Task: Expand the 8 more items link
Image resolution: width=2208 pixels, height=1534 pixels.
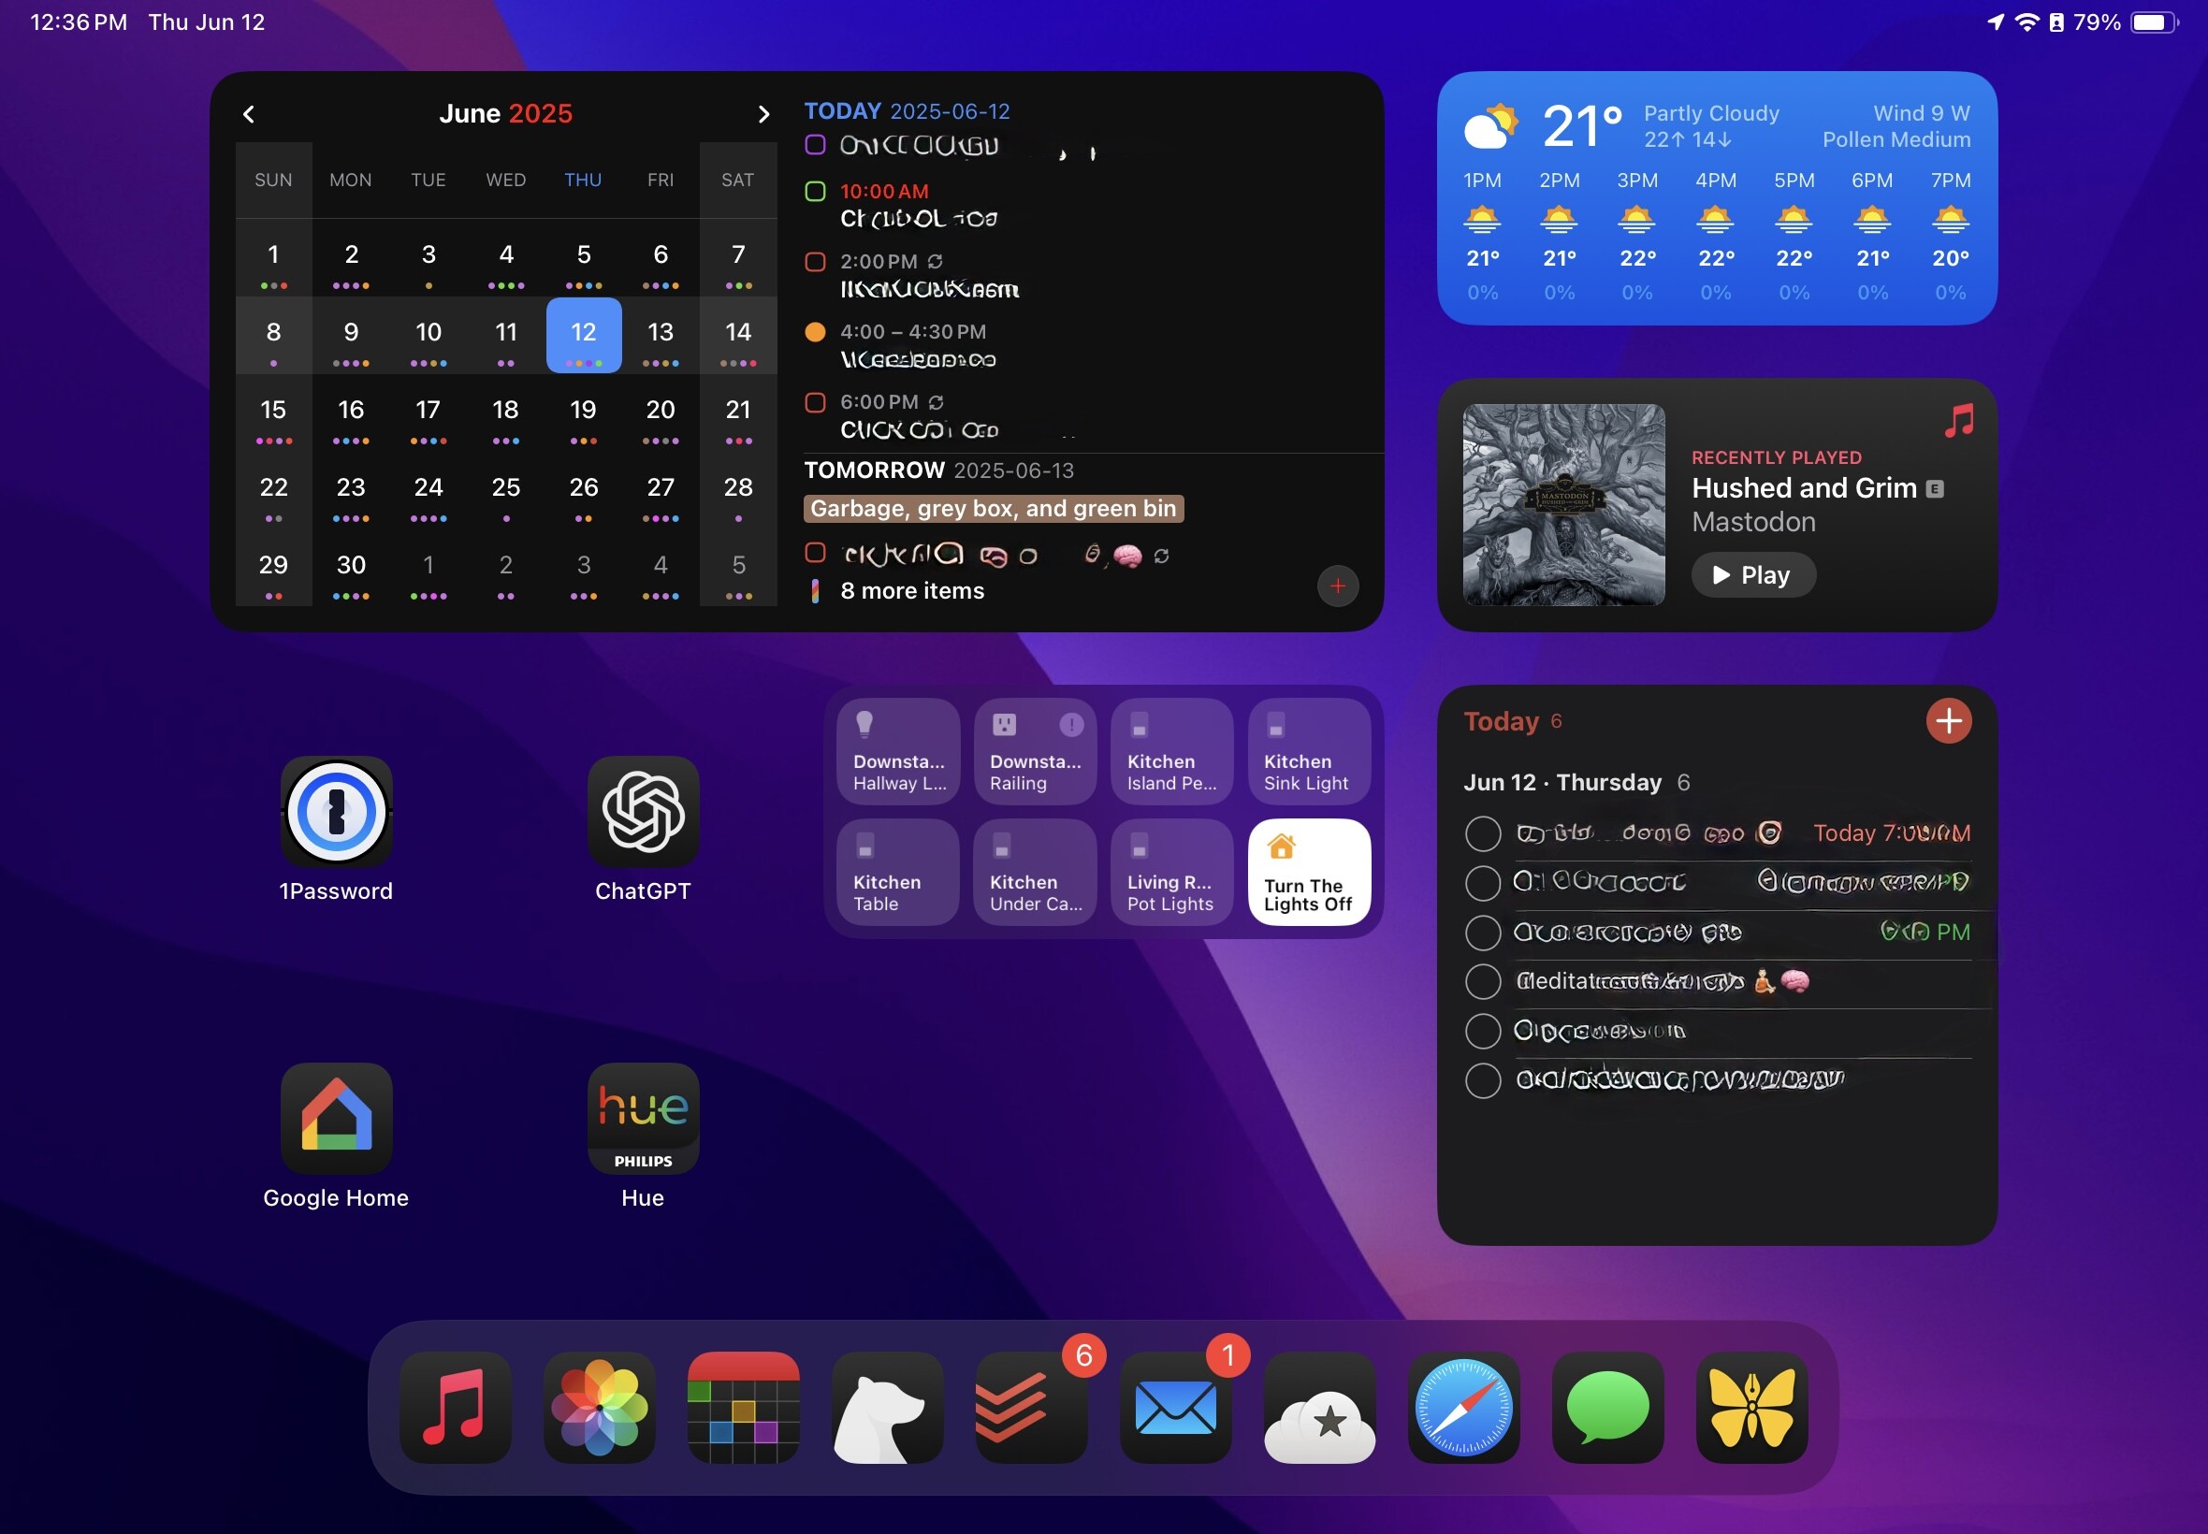Action: pos(912,590)
